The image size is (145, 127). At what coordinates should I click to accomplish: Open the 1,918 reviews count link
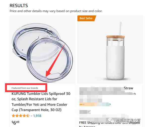pos(37,116)
